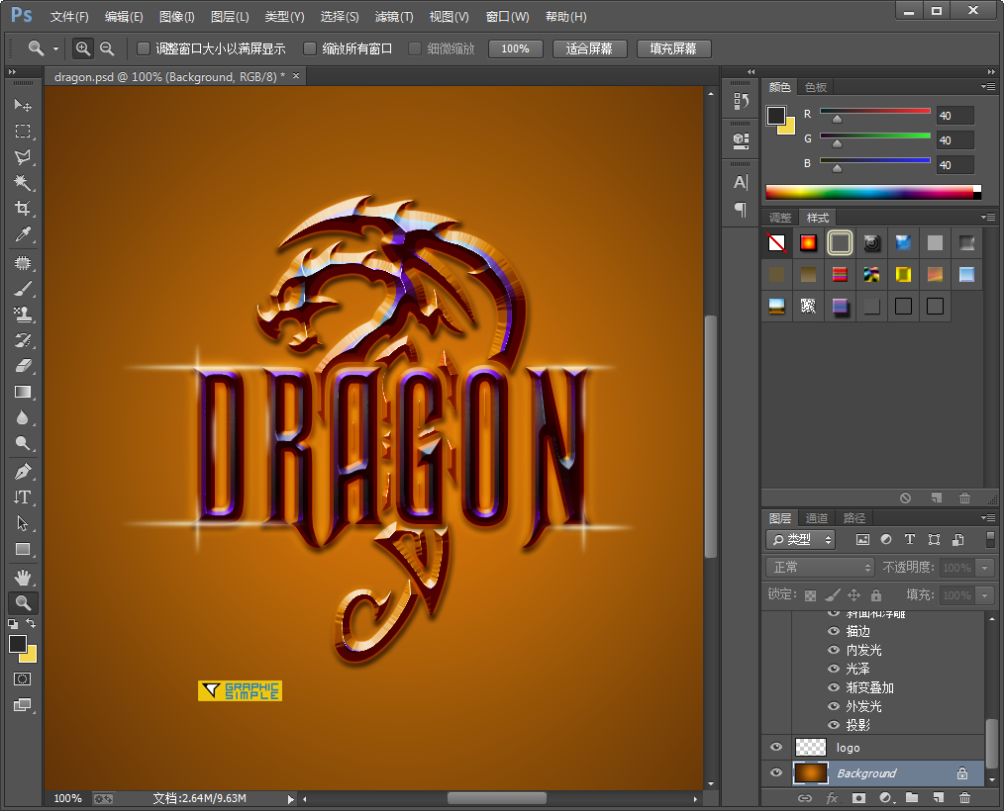Switch to the 通道 tab
This screenshot has height=811, width=1004.
(817, 517)
